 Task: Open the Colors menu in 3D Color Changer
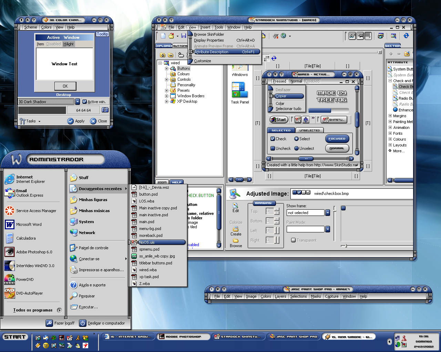(x=46, y=27)
